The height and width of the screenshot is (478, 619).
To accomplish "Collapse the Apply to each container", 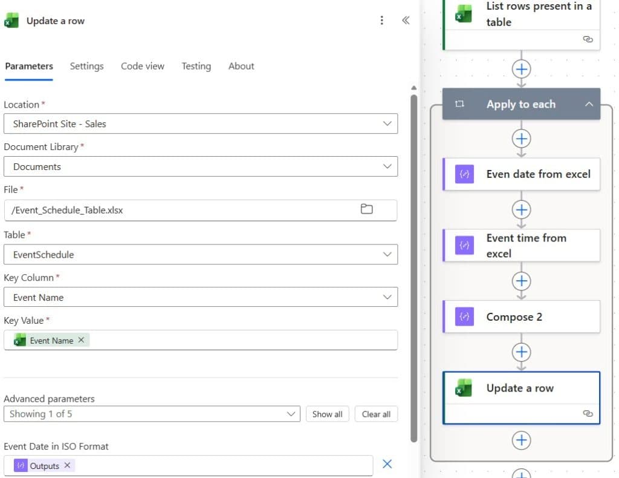I will tap(589, 104).
